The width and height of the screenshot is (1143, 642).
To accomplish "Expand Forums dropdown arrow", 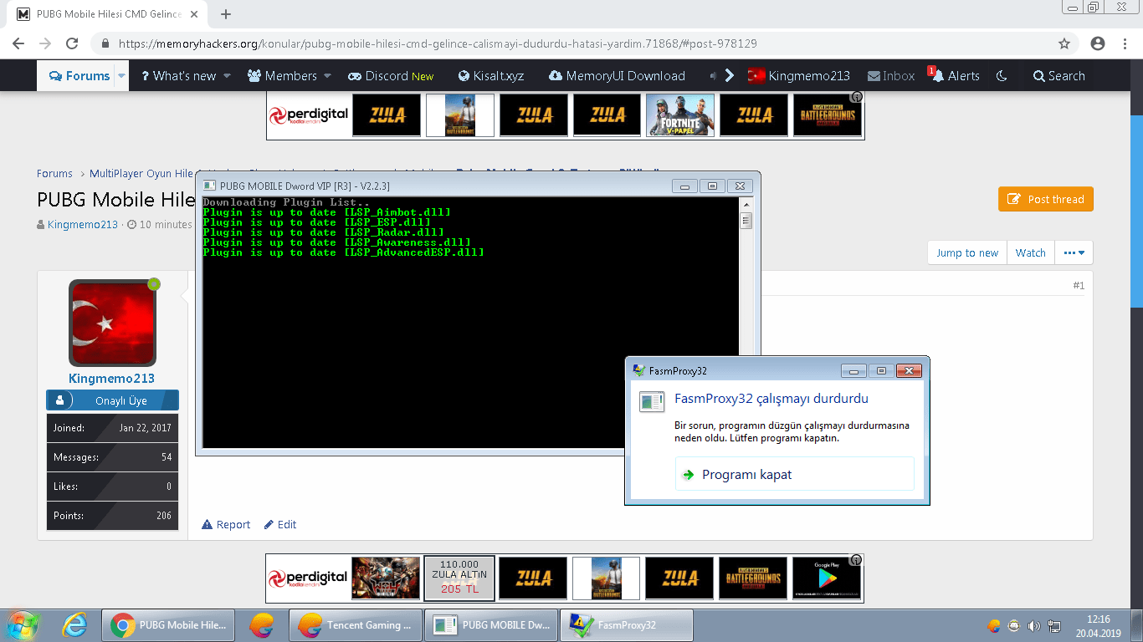I will [x=121, y=76].
